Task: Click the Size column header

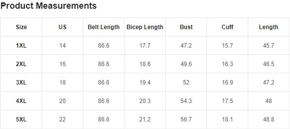Action: 21,27
